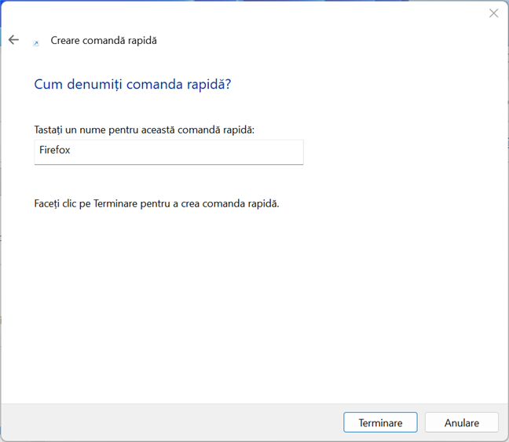Click the label Tastați un nume pentru această comandă rapidă
509x442 pixels.
(144, 130)
